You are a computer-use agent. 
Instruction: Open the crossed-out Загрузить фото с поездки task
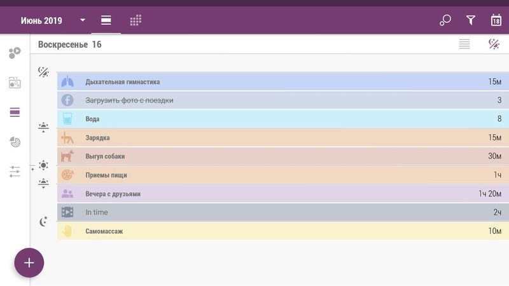pyautogui.click(x=283, y=100)
